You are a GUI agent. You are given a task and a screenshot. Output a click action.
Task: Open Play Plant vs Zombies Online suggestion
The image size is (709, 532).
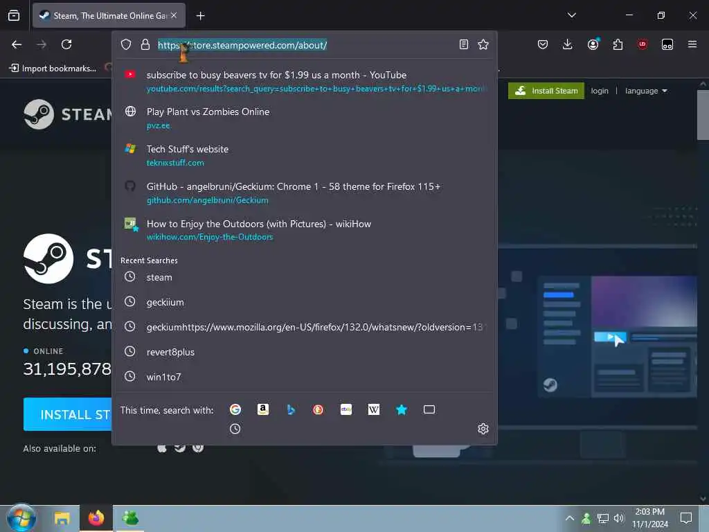click(x=305, y=118)
